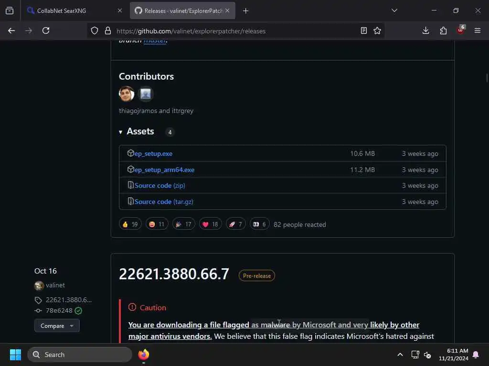The image size is (489, 366).
Task: Open commit 78e6248
Action: (59, 310)
